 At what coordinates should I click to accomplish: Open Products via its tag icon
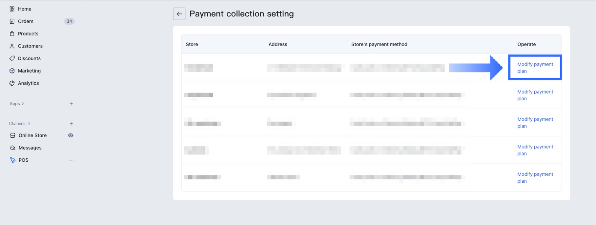pyautogui.click(x=12, y=34)
